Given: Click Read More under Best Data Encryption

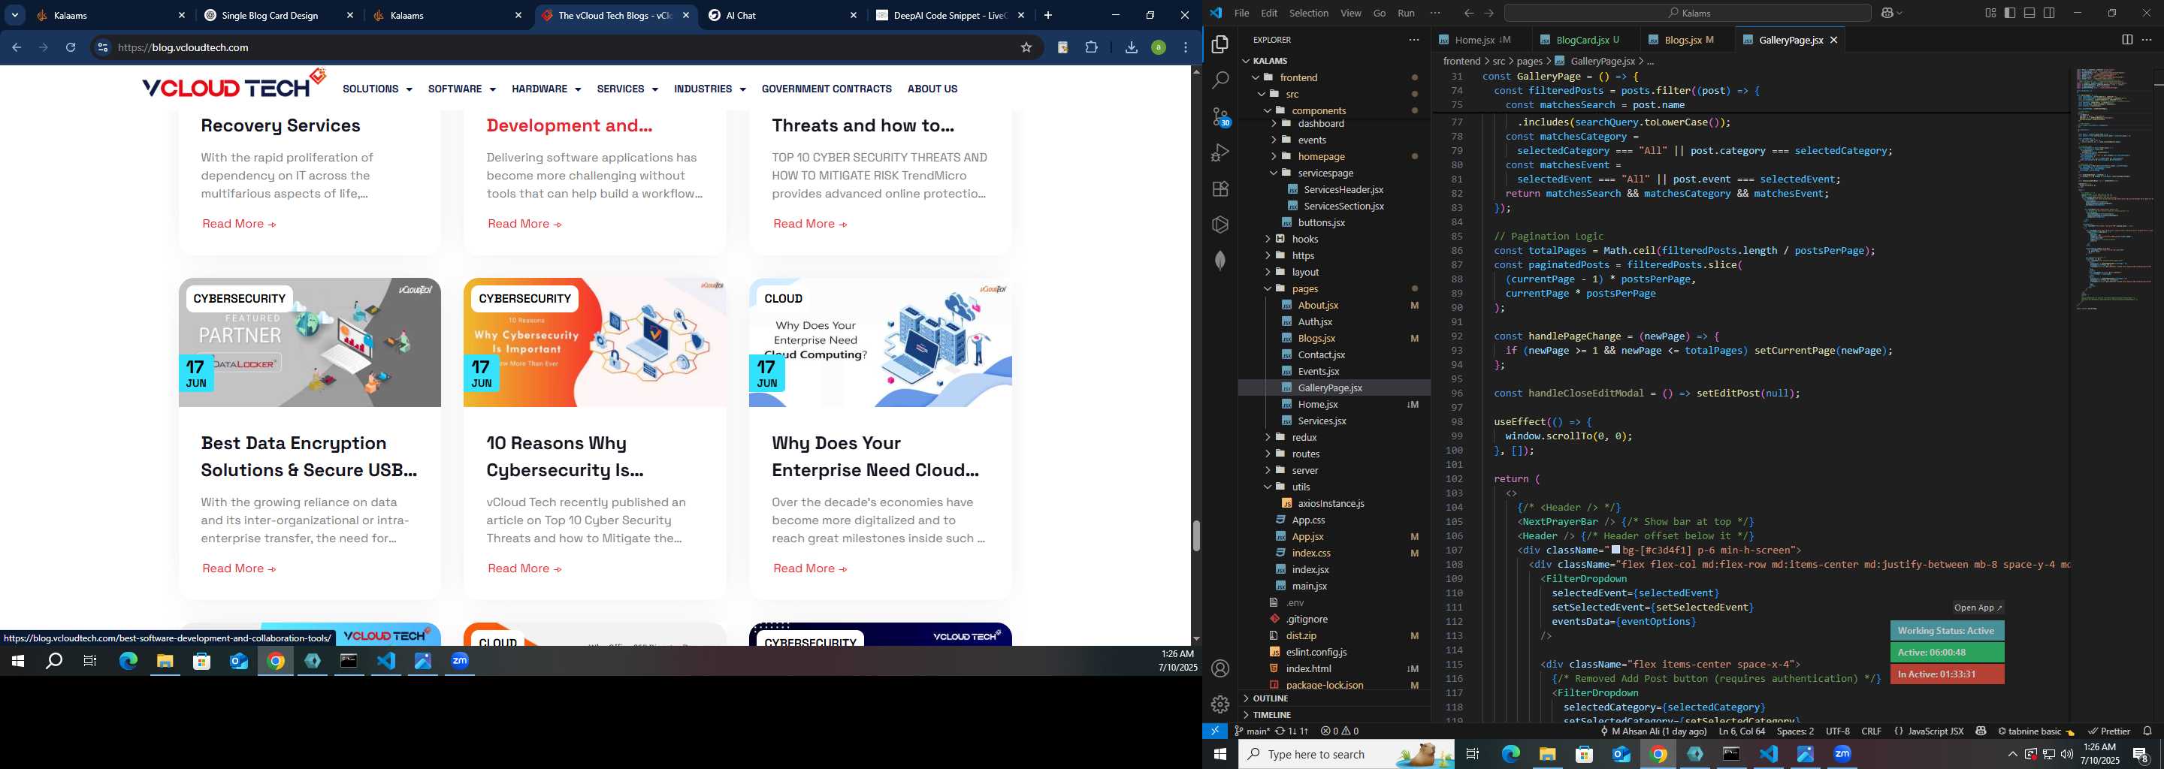Looking at the screenshot, I should point(239,568).
